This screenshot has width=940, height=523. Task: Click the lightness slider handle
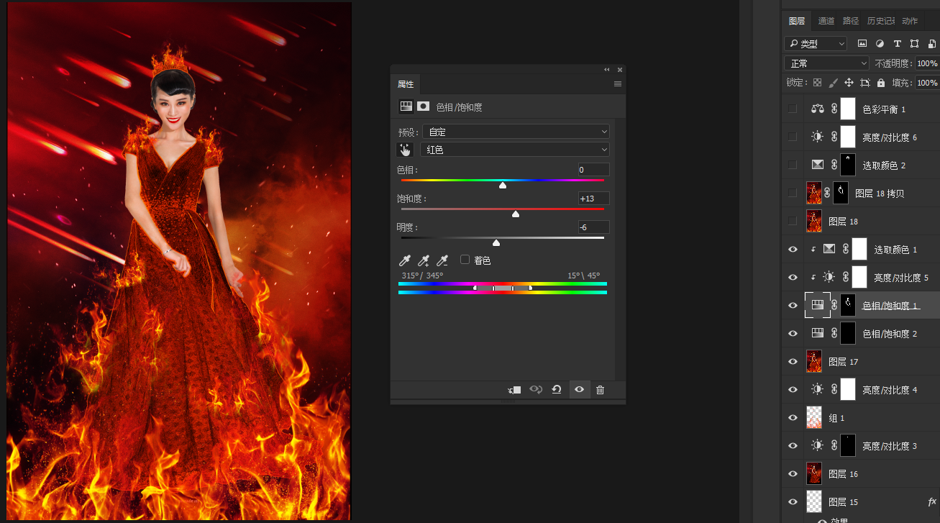[x=496, y=242]
